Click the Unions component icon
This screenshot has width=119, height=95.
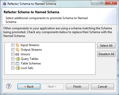coord(17,54)
